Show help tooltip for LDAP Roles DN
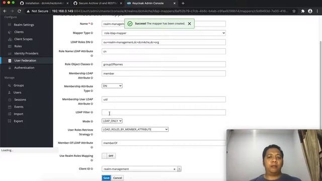 click(x=92, y=42)
